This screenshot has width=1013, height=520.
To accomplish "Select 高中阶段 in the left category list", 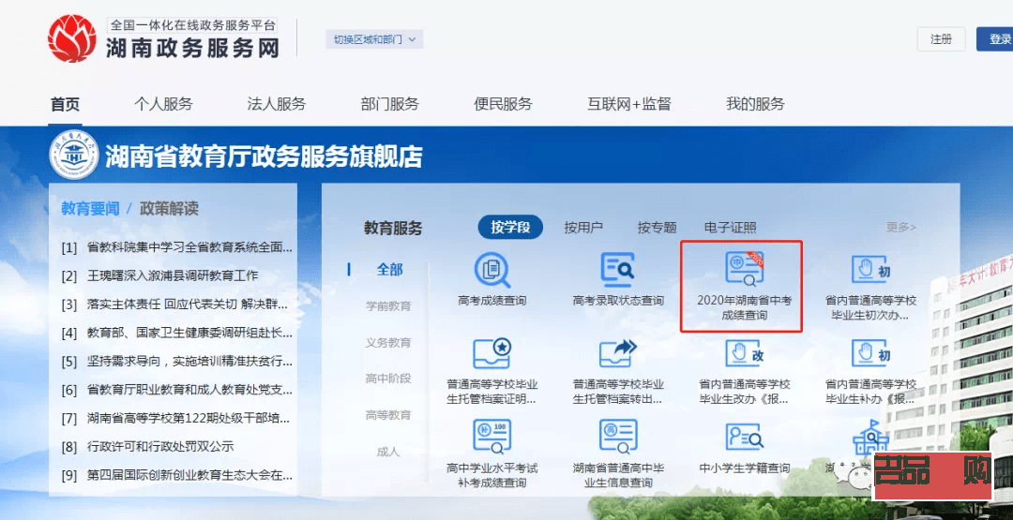I will [388, 379].
